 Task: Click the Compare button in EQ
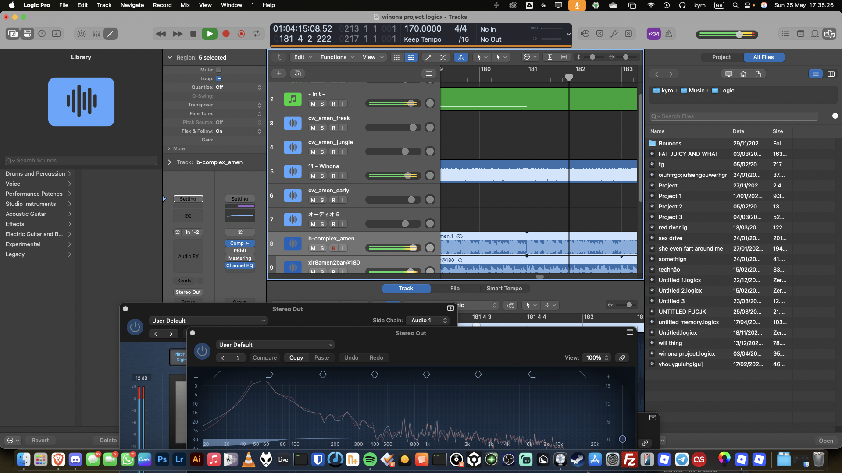264,358
